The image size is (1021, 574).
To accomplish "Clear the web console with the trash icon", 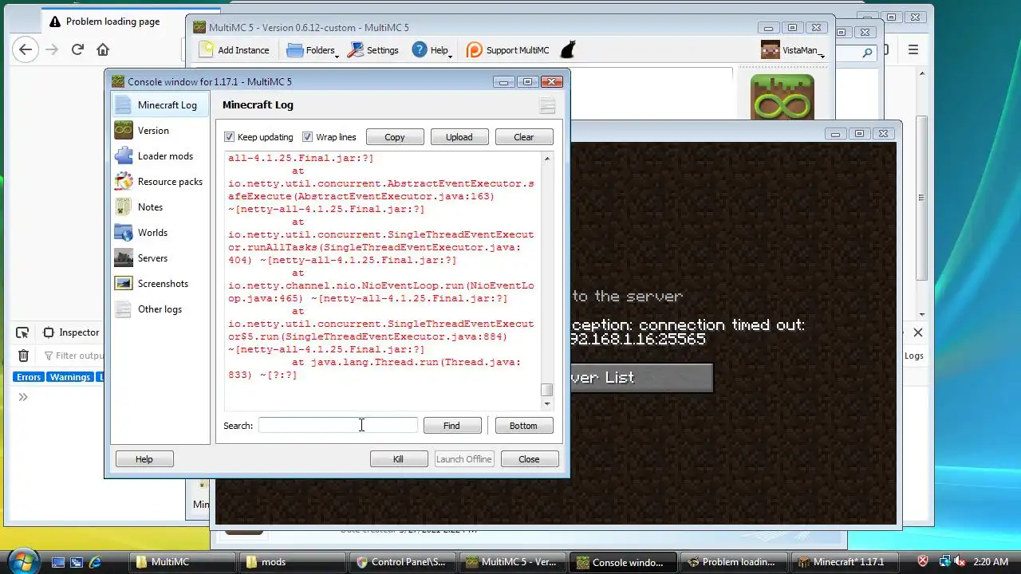I will (x=23, y=356).
